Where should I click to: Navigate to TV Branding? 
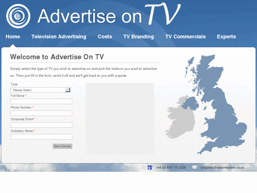pyautogui.click(x=139, y=36)
